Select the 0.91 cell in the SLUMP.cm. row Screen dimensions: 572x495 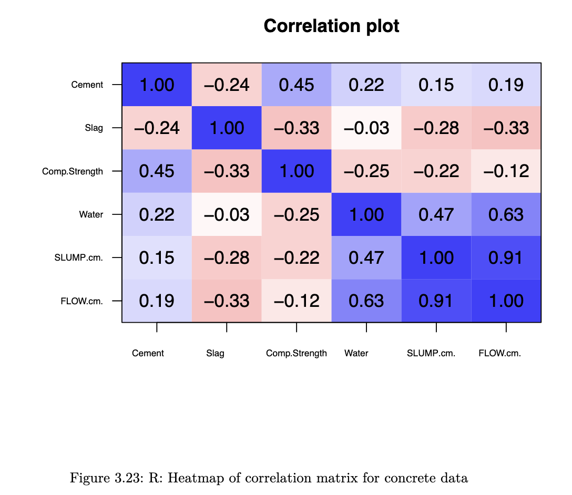coord(506,257)
